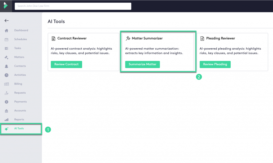The image size is (273, 163).
Task: Select AI Tools in the sidebar
Action: pyautogui.click(x=19, y=128)
